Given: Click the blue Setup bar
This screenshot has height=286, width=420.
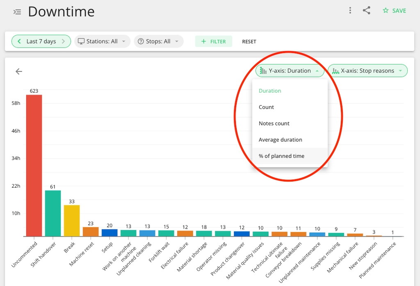Looking at the screenshot, I should [110, 233].
